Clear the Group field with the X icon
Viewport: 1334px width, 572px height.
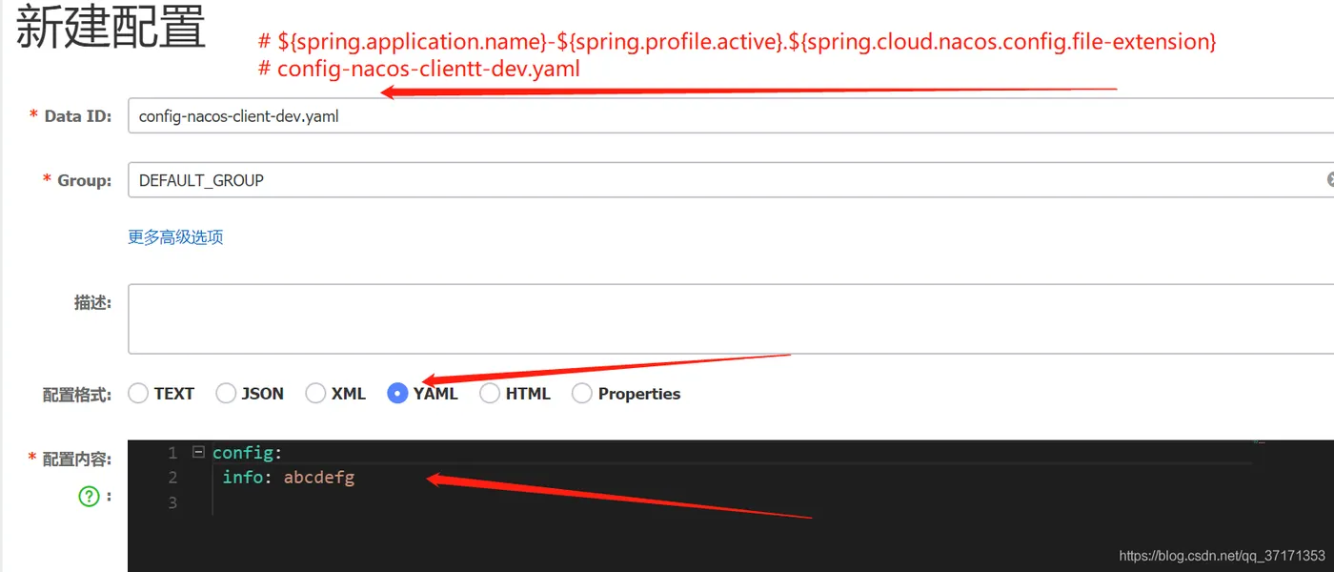[1330, 179]
